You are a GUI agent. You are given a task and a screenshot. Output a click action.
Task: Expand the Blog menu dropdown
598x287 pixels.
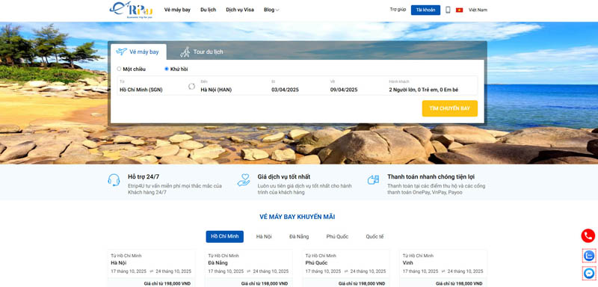pyautogui.click(x=271, y=10)
